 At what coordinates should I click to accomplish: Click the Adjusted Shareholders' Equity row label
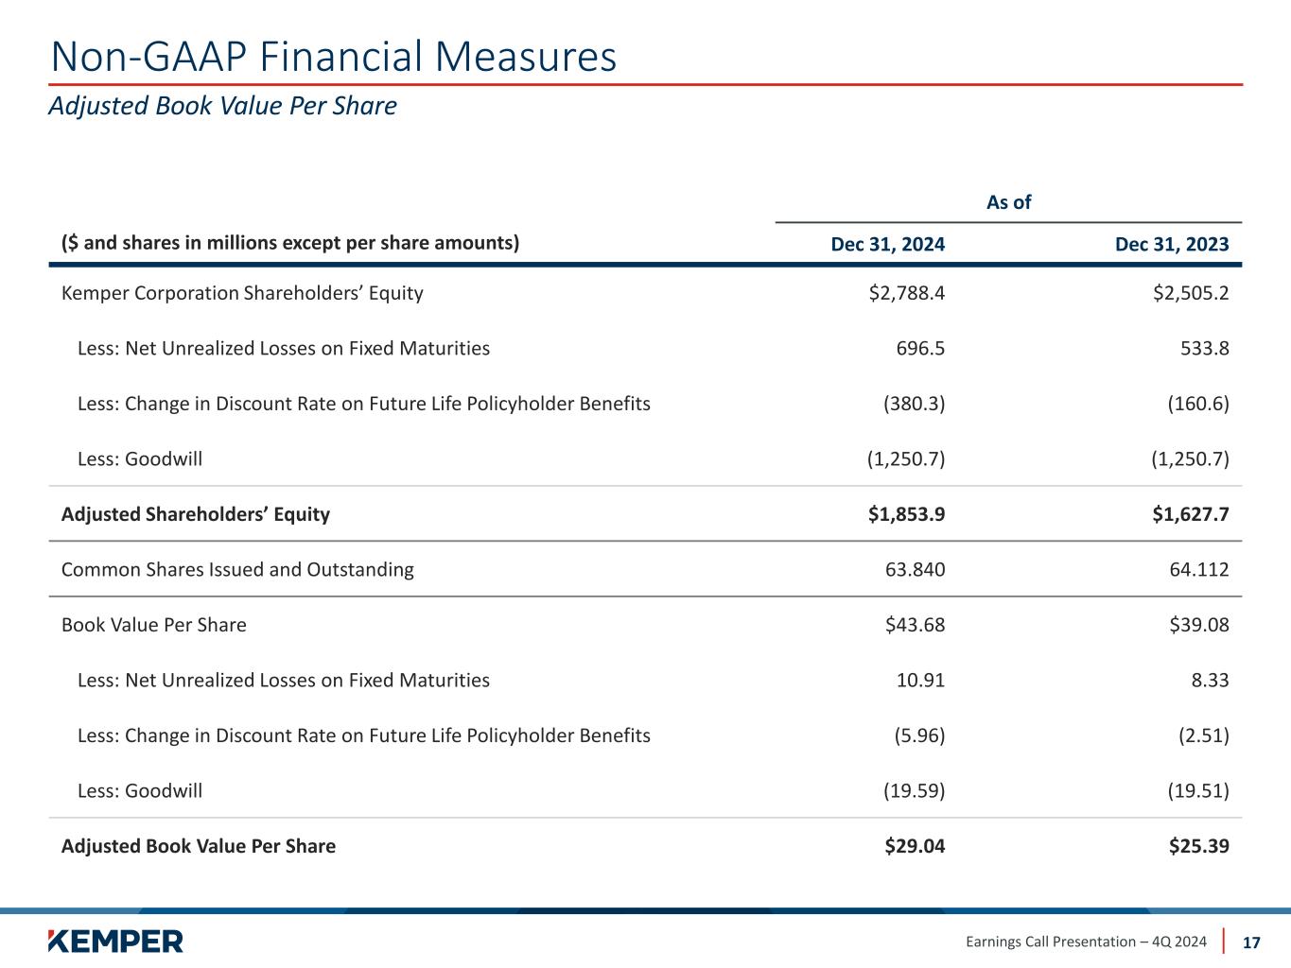(x=196, y=514)
